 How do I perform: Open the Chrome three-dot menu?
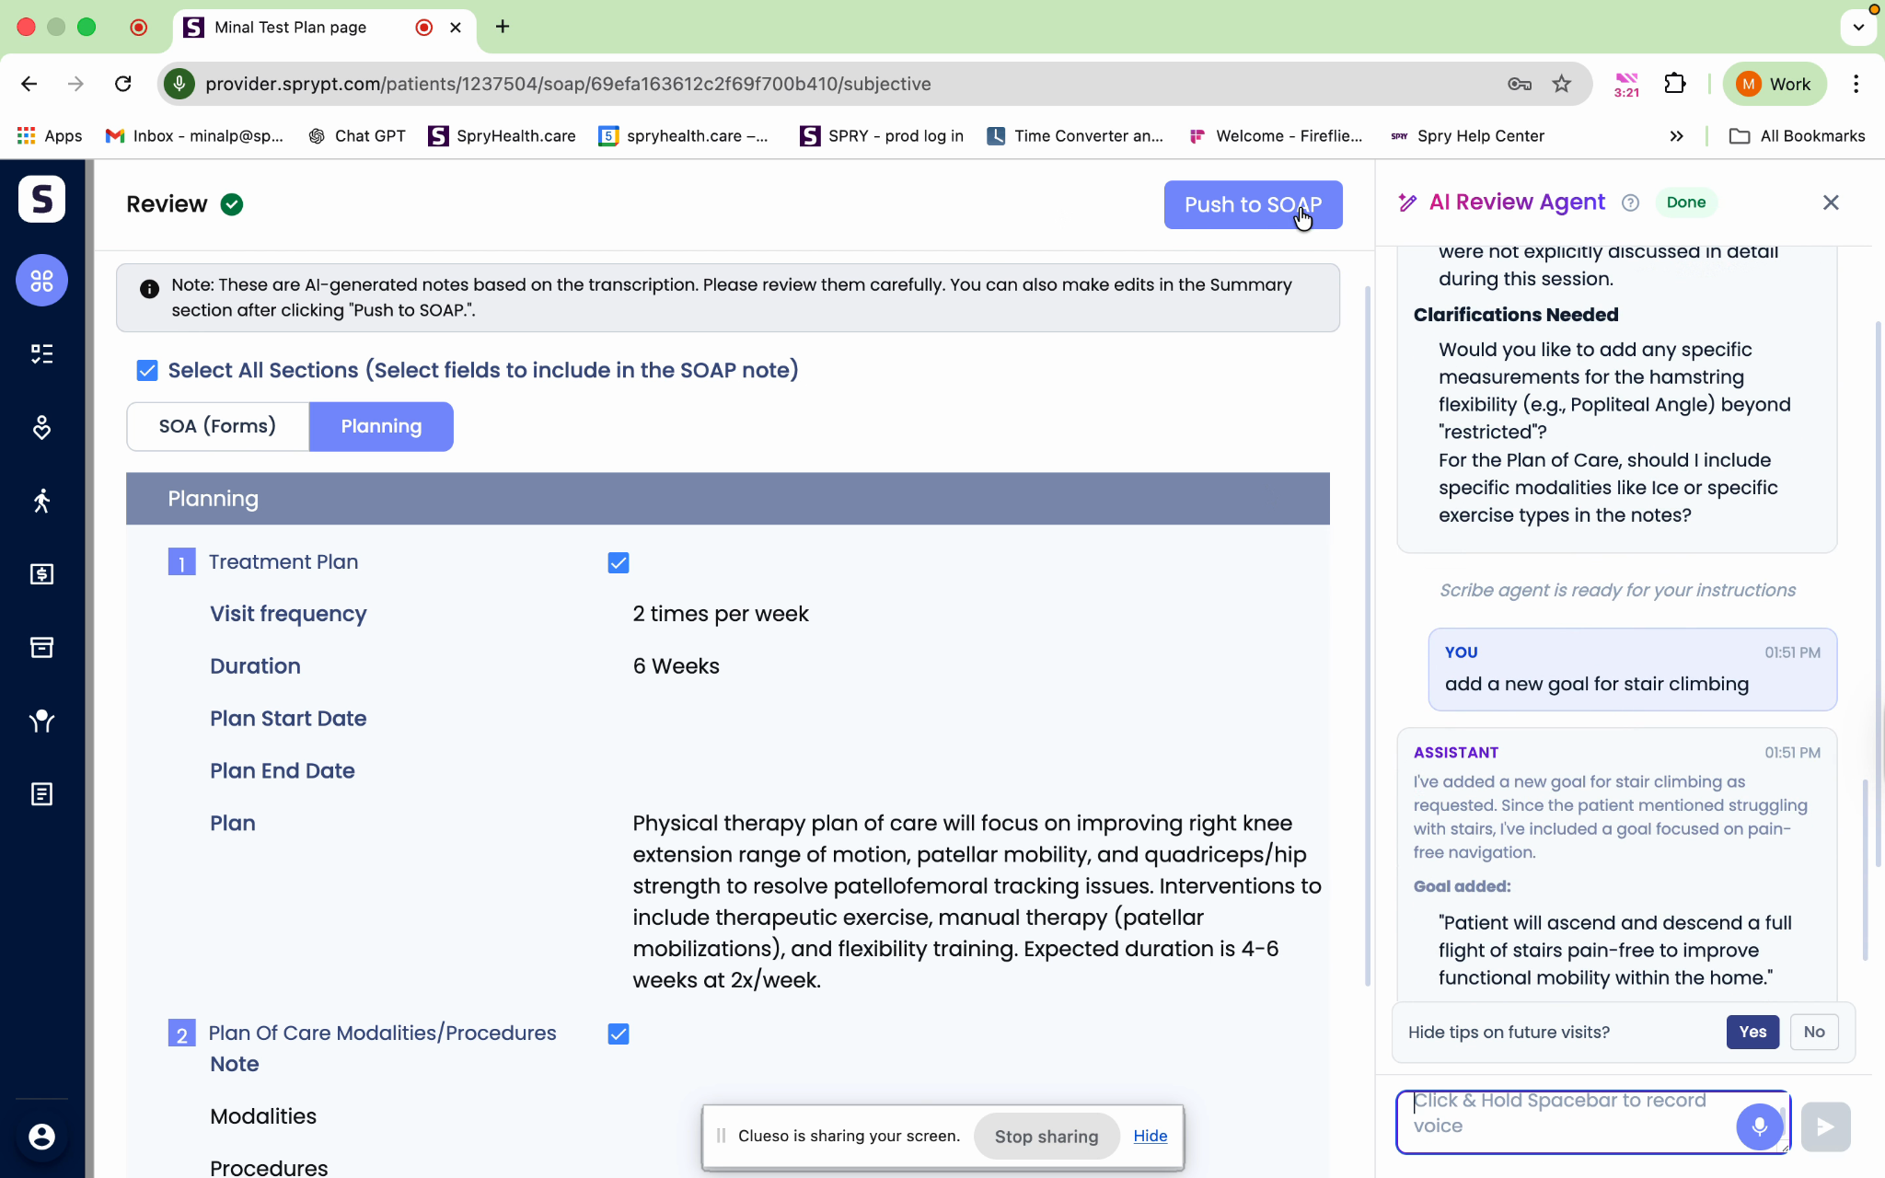pyautogui.click(x=1856, y=84)
